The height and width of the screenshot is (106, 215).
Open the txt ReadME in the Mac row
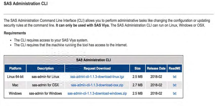point(175,85)
